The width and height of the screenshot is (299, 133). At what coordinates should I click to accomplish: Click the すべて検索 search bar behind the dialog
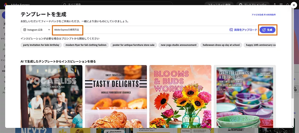pos(117,4)
